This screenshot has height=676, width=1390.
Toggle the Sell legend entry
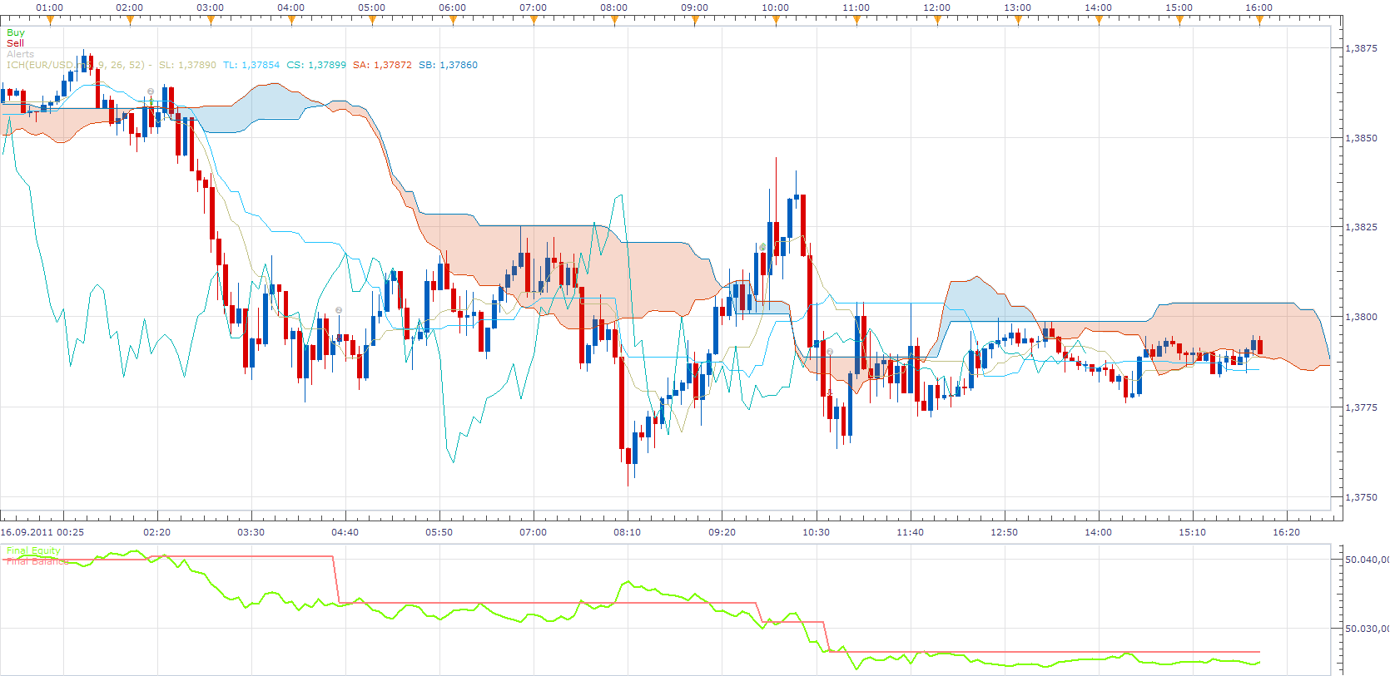coord(16,43)
